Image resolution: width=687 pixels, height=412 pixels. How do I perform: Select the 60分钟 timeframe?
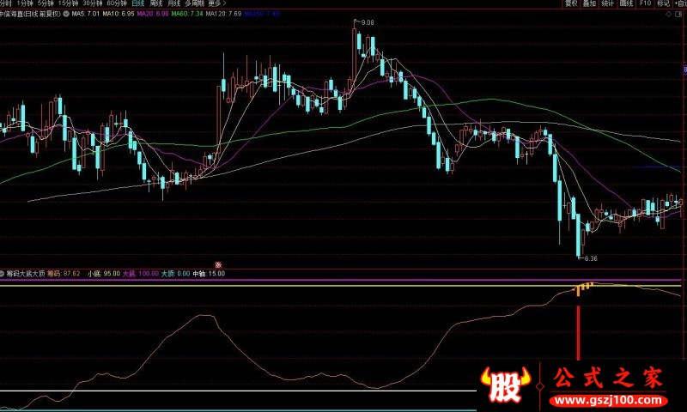click(x=116, y=3)
